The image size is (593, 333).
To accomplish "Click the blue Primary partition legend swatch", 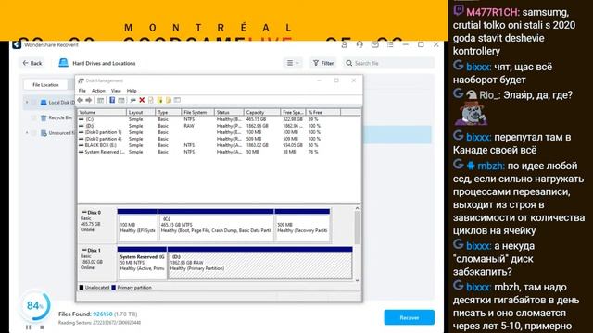I will point(113,288).
